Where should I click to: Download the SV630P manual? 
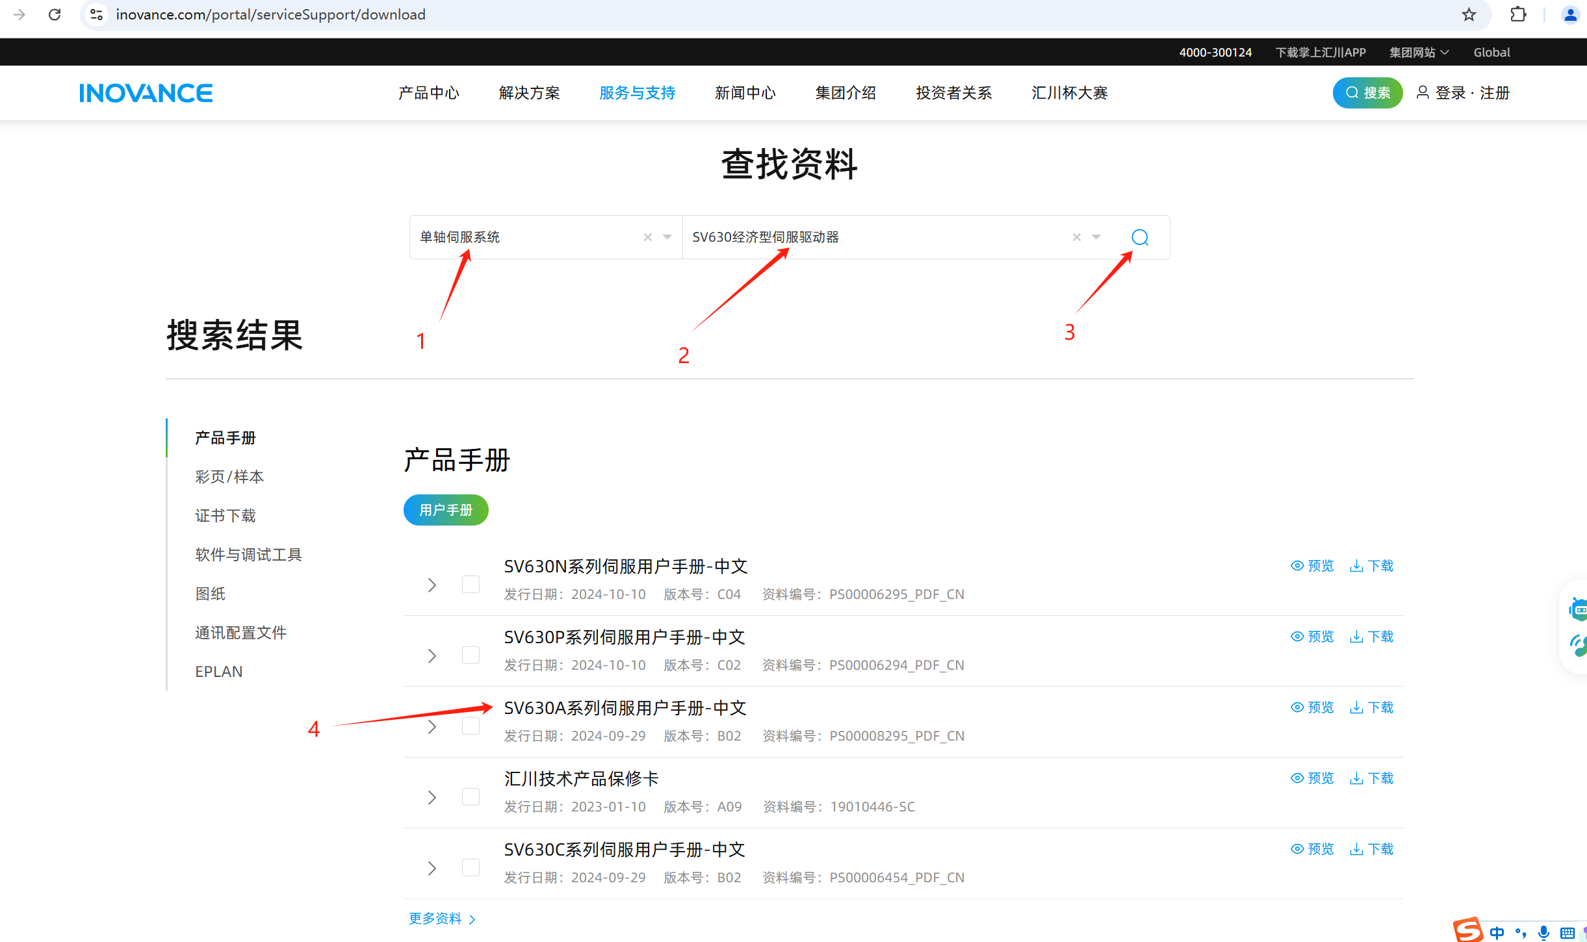tap(1372, 637)
